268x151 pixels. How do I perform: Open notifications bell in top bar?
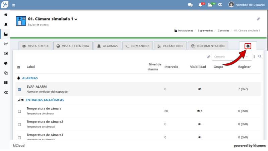coord(200,5)
